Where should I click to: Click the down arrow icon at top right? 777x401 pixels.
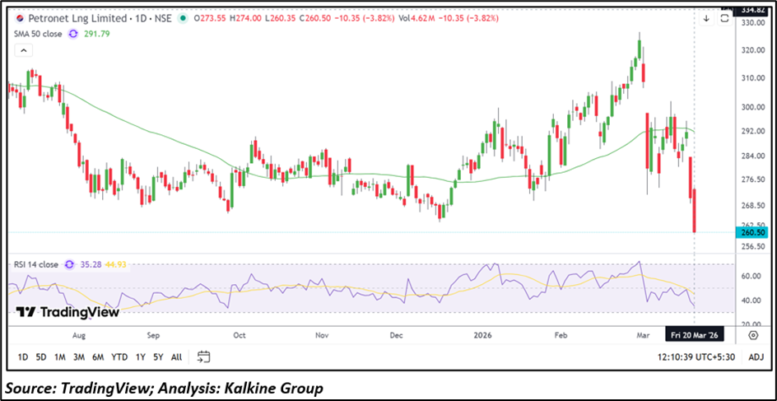pos(706,17)
